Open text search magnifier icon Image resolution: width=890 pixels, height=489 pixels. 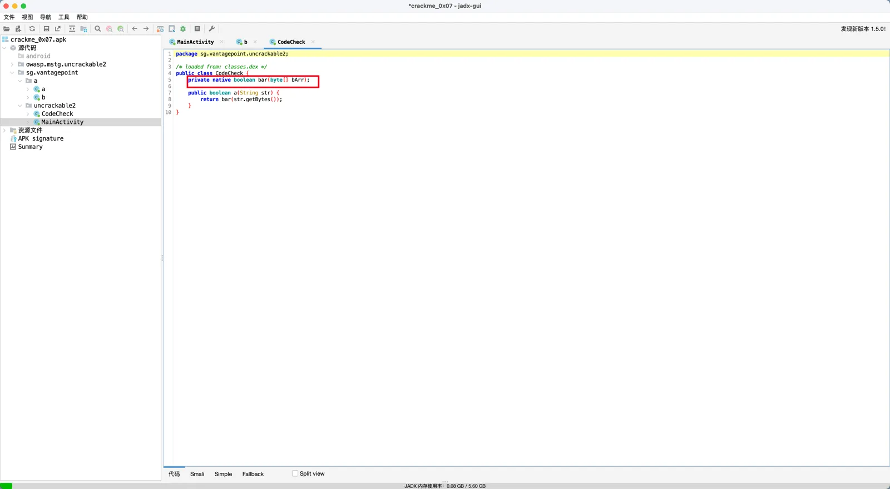[98, 29]
